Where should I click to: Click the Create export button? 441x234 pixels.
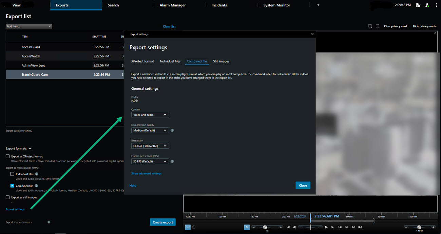tap(162, 222)
